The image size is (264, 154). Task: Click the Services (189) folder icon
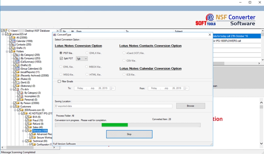click(30, 131)
